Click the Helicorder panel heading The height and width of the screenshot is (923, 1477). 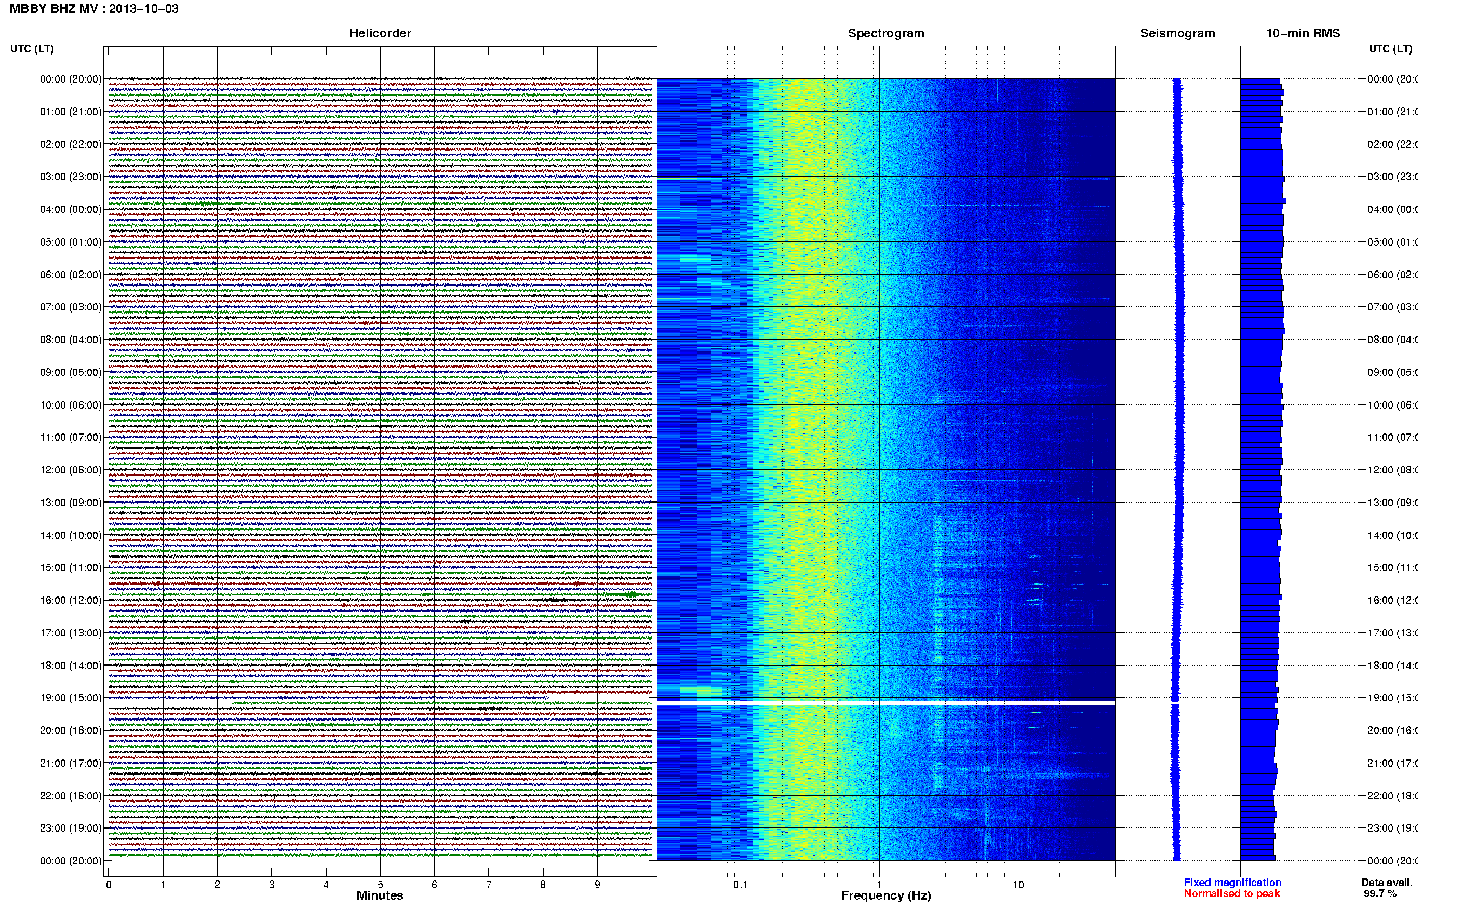click(380, 33)
